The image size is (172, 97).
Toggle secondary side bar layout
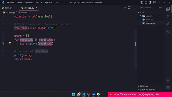tap(150, 2)
